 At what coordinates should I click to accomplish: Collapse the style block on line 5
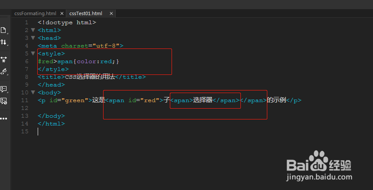click(33, 54)
